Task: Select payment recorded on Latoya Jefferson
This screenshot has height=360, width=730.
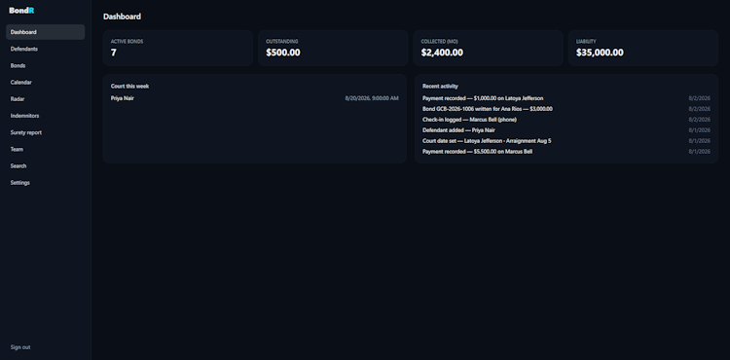Action: 566,98
